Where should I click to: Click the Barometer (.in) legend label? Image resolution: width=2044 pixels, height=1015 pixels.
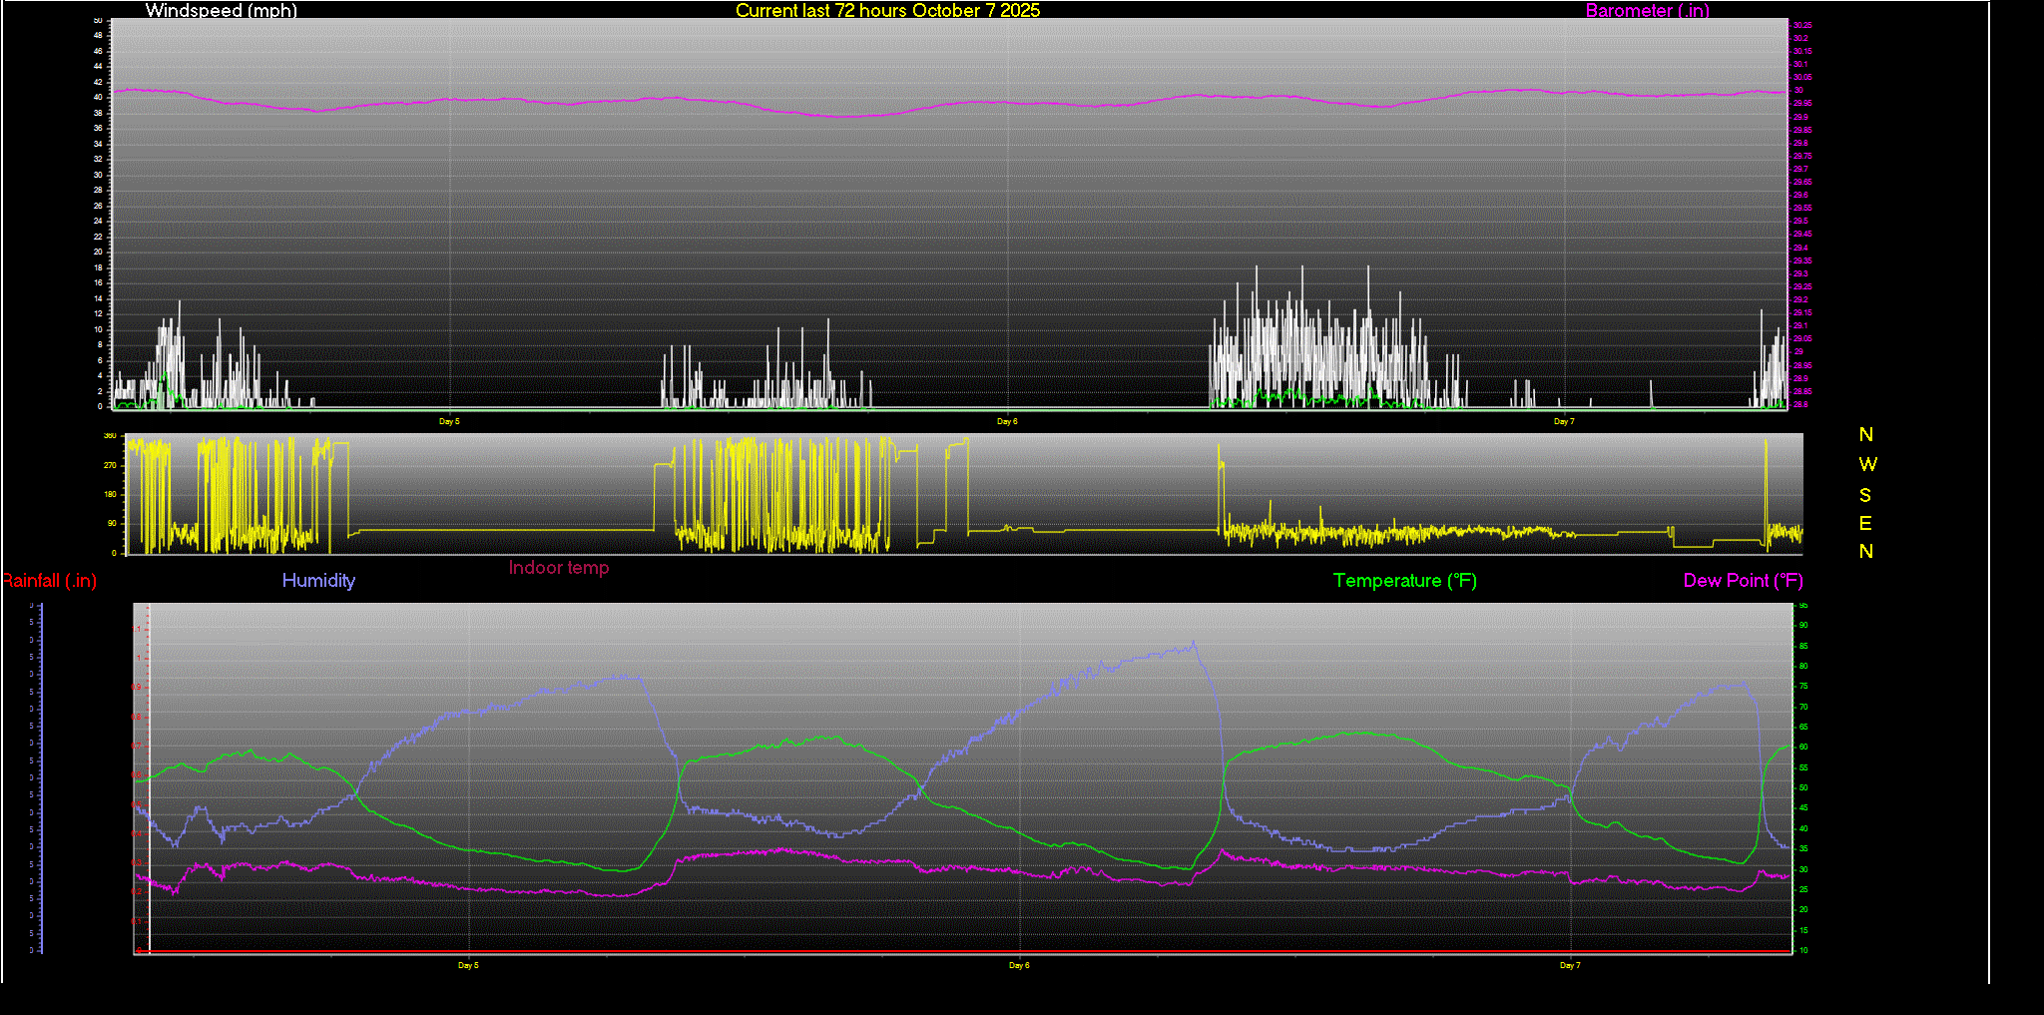pos(1647,11)
